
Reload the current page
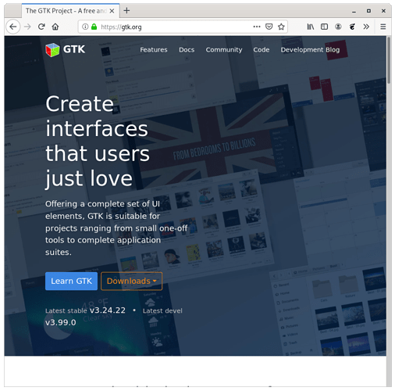41,27
